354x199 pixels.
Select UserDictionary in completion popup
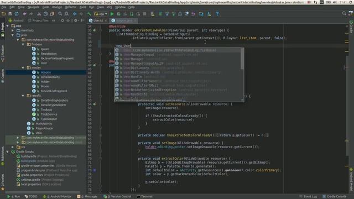[x=178, y=67]
